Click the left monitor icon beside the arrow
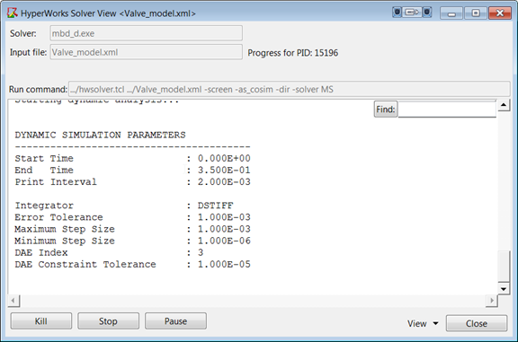518x342 pixels. 397,13
